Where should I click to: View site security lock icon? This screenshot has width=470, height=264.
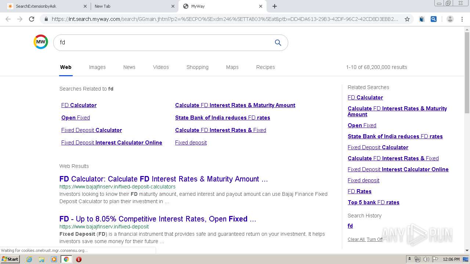pos(46,19)
